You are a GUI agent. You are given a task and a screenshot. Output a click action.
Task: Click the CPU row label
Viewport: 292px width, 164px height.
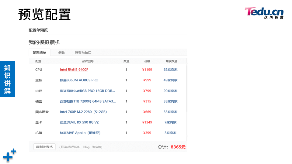pos(39,70)
